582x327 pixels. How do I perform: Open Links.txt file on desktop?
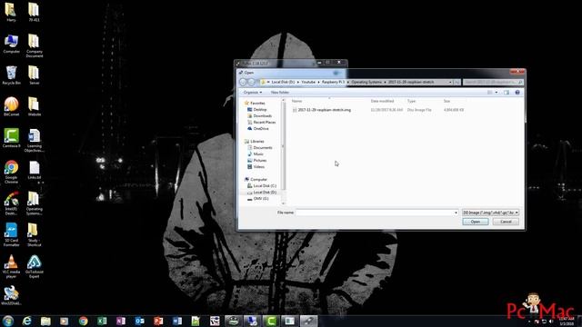35,170
